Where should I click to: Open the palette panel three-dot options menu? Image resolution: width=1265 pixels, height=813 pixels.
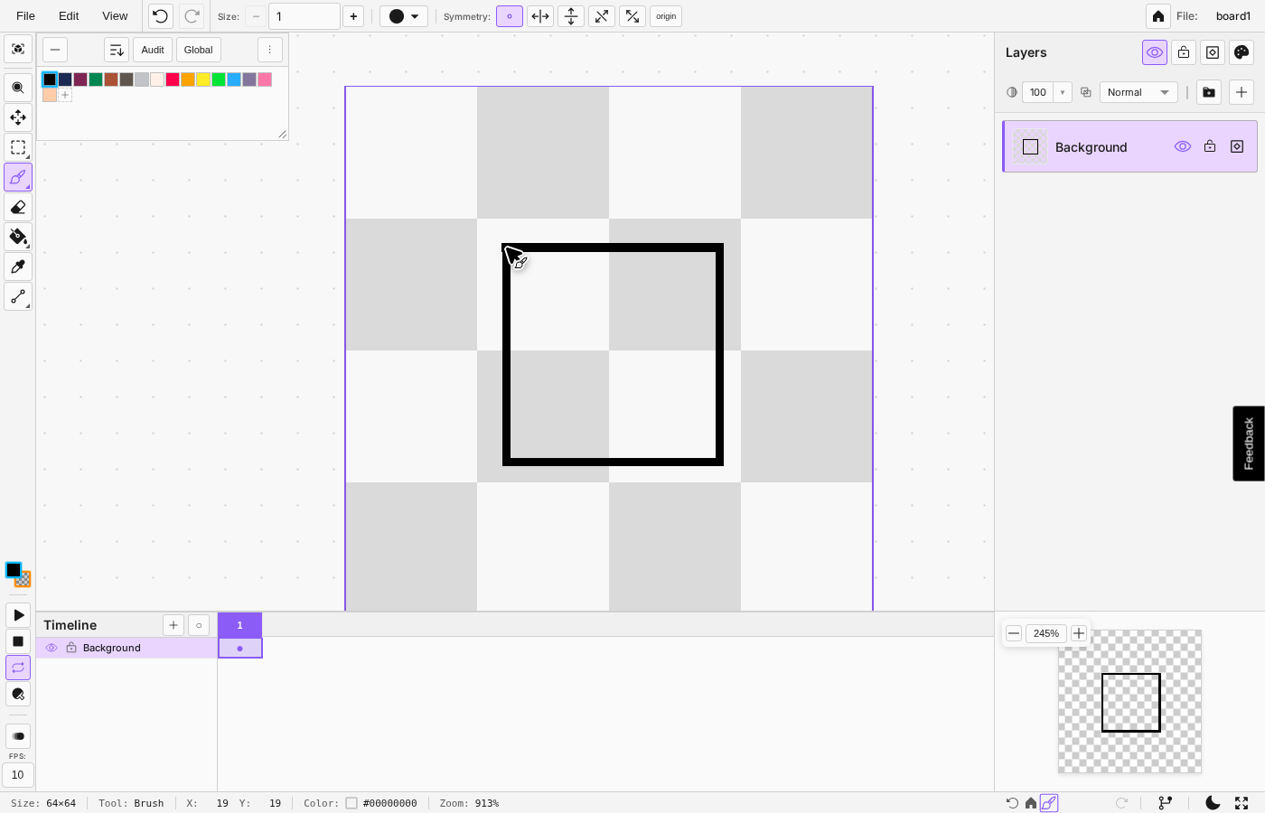(269, 50)
